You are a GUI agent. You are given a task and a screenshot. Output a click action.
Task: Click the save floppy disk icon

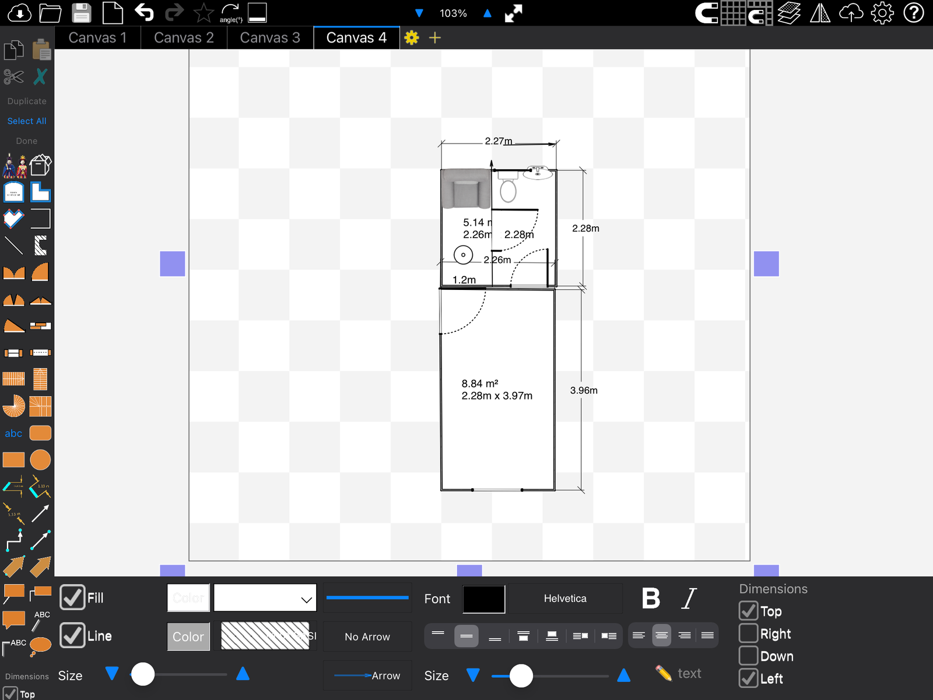pos(81,13)
